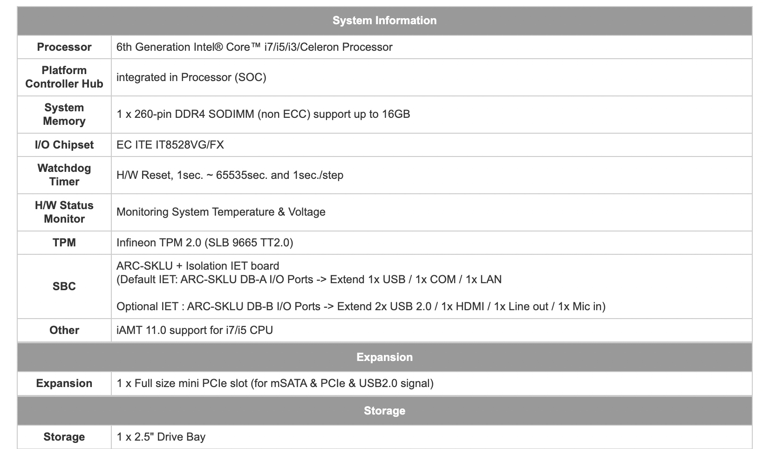Select the I/O Chipset label

64,145
